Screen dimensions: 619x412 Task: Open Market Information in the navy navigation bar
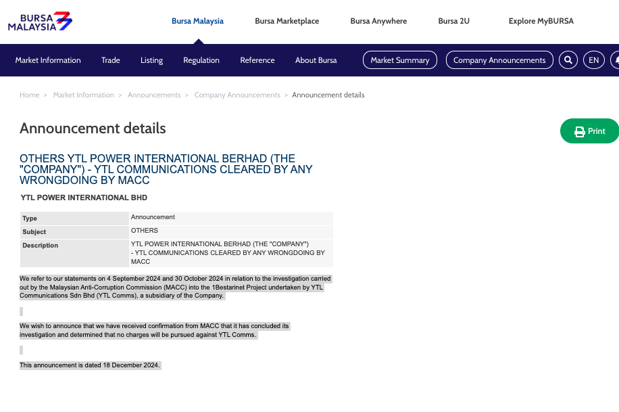point(48,60)
